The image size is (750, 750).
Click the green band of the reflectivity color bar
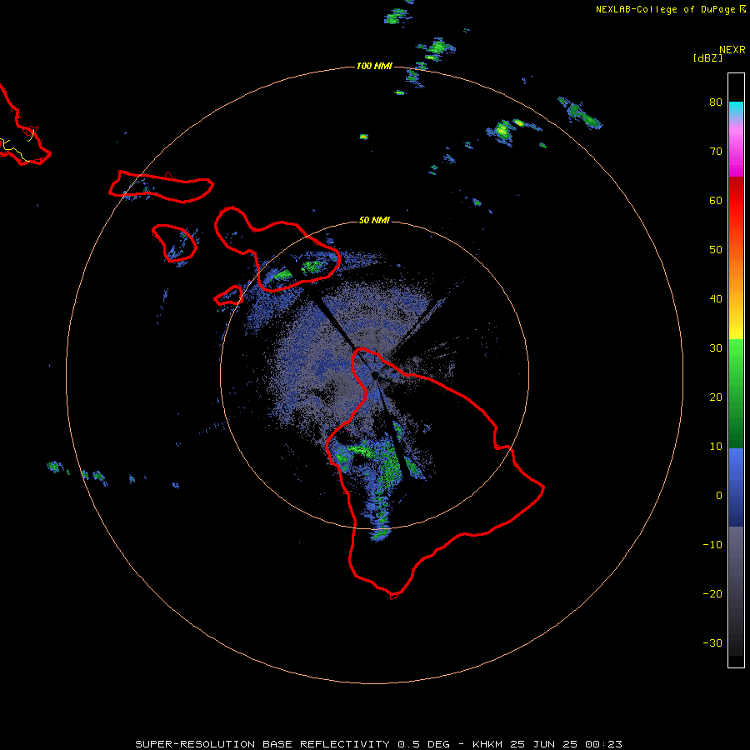pyautogui.click(x=736, y=393)
